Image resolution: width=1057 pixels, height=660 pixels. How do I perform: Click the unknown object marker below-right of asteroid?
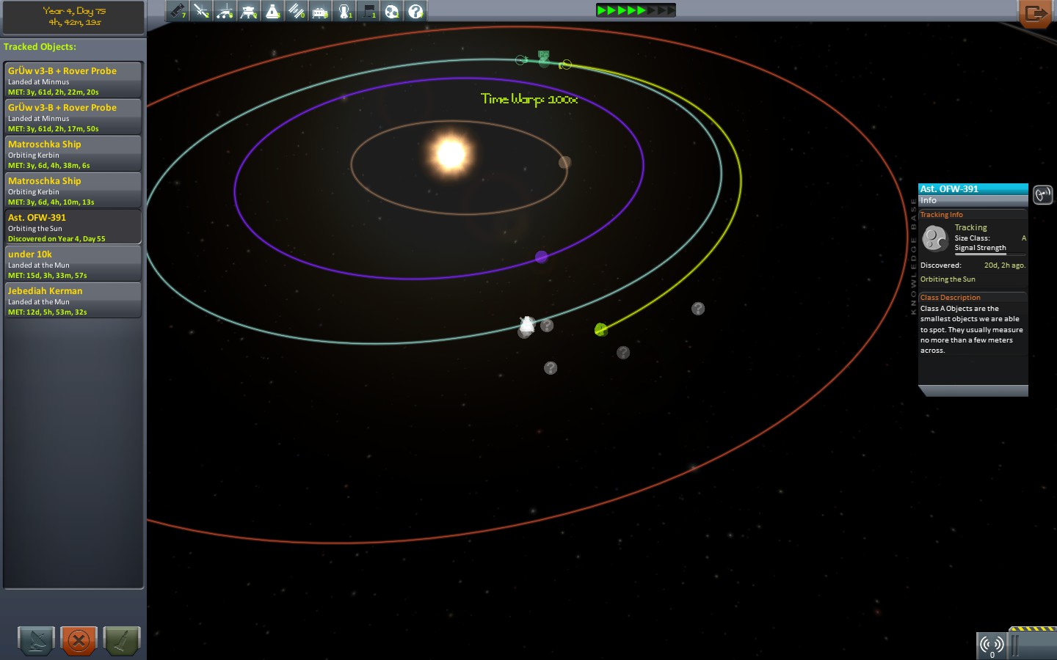tap(623, 353)
